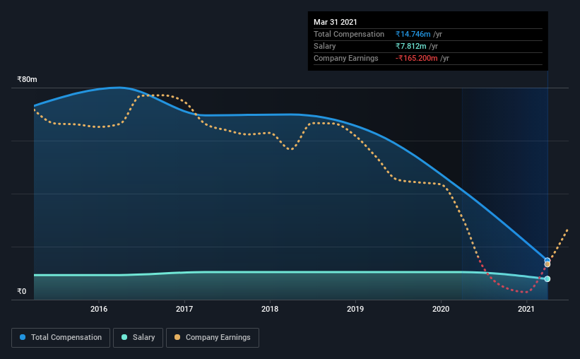Viewport: 580px width, 359px height.
Task: Click the Salary tooltip row label
Action: (324, 46)
